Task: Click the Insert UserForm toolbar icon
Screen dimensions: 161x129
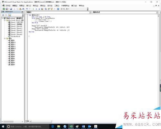Action: pyautogui.click(x=7, y=9)
